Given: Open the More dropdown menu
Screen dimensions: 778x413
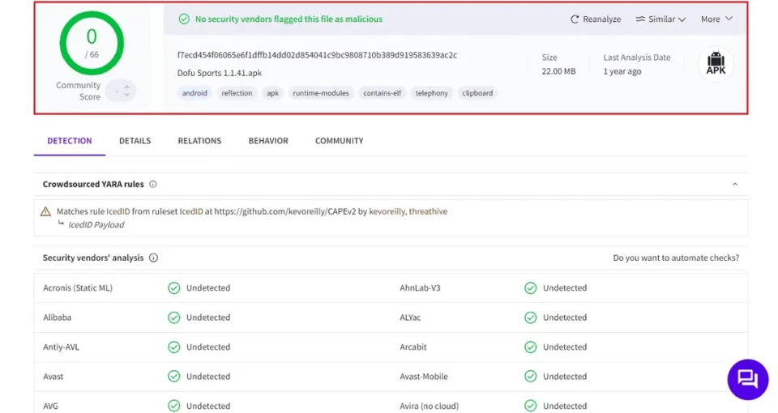Looking at the screenshot, I should coord(716,19).
